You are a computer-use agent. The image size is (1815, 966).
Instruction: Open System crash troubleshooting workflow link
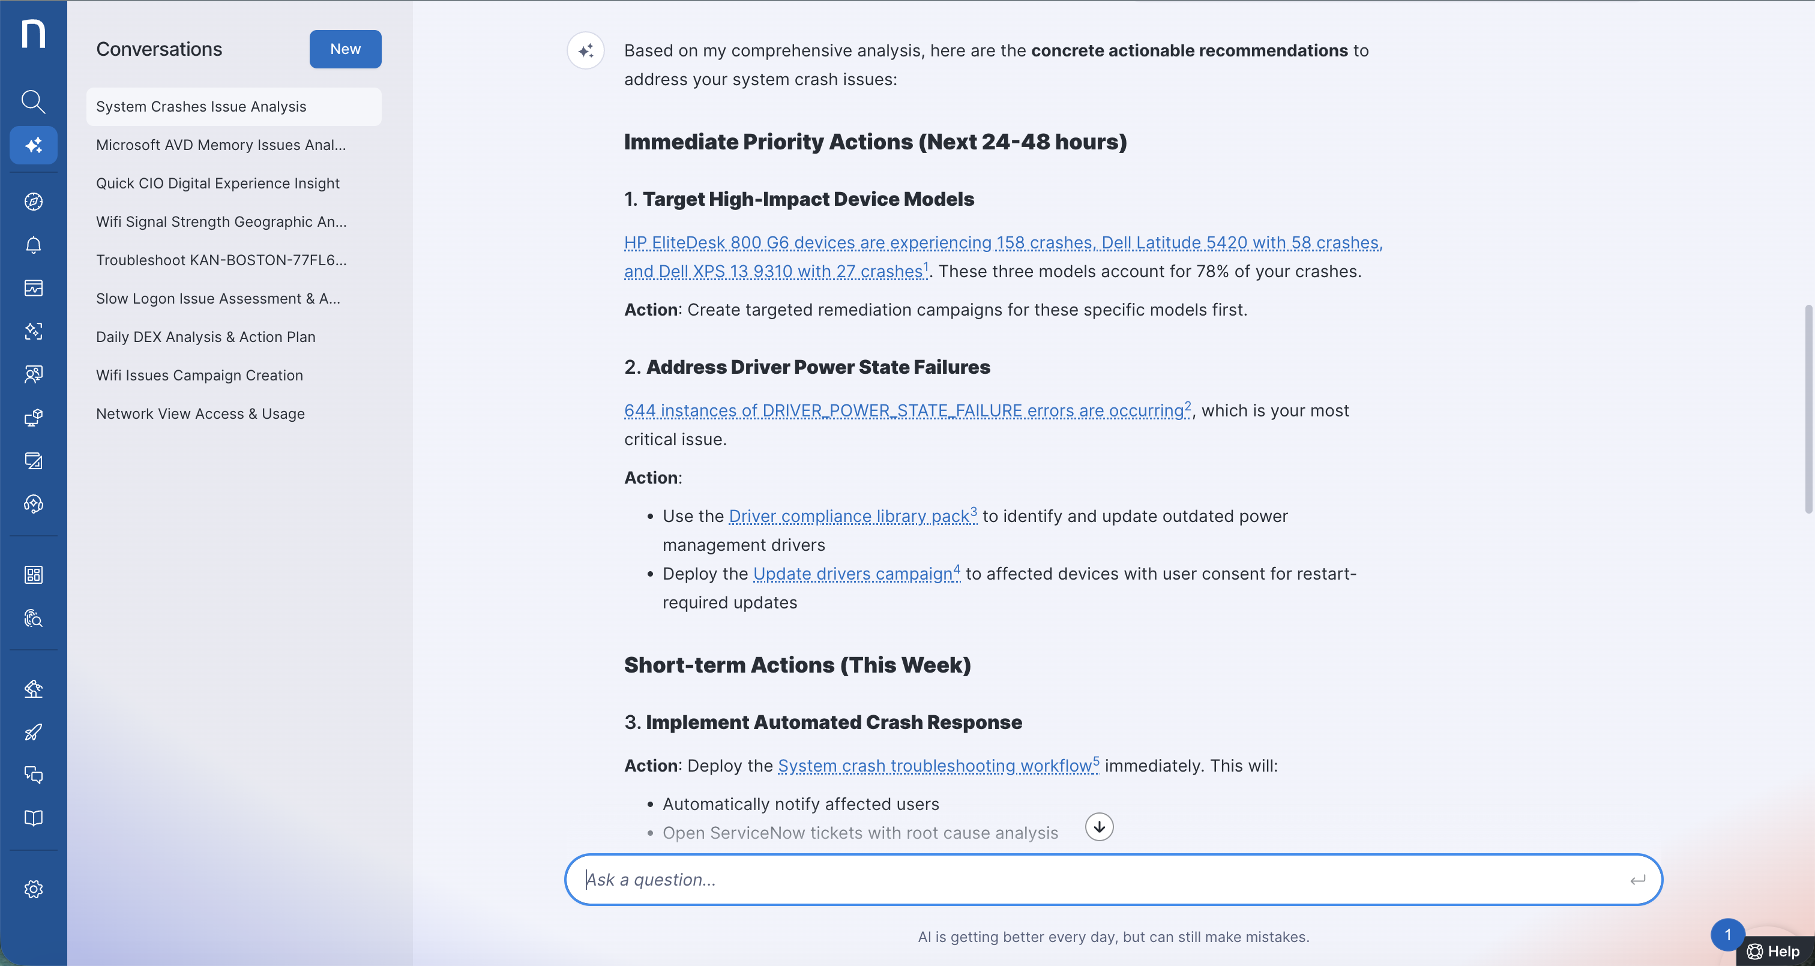[x=935, y=766]
